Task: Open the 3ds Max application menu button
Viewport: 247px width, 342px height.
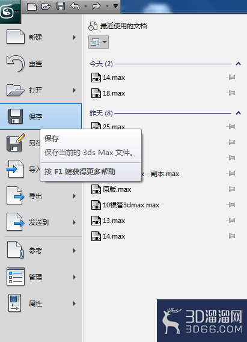Action: click(10, 12)
